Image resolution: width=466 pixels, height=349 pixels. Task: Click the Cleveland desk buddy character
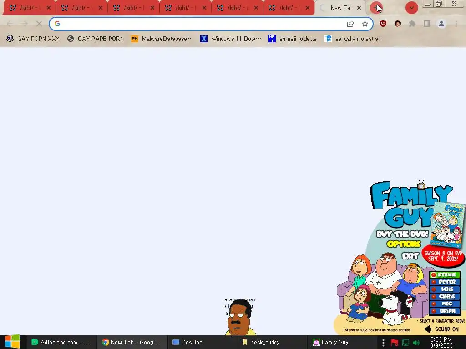[x=240, y=318]
